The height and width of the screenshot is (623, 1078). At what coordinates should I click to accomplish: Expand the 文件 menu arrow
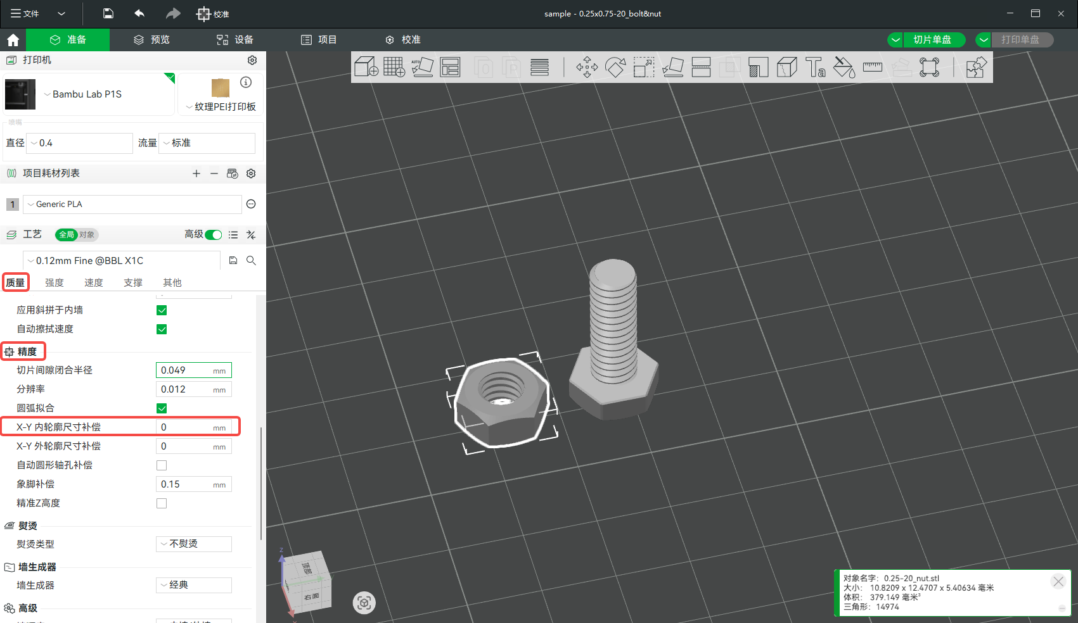point(61,13)
